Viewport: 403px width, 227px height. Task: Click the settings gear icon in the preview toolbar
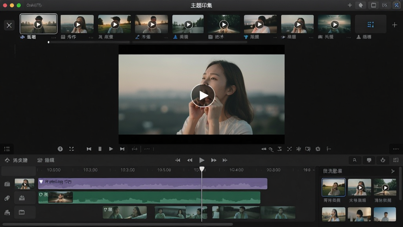coord(318,149)
